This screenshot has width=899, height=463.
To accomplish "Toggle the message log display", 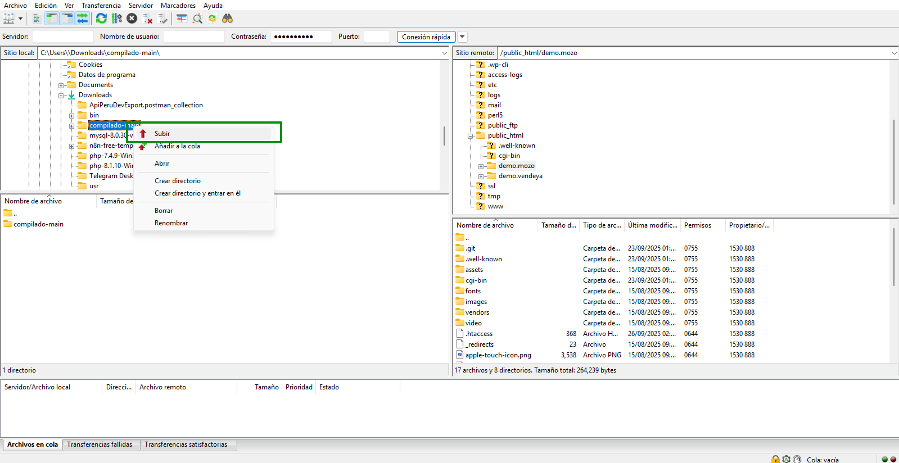I will tap(37, 19).
